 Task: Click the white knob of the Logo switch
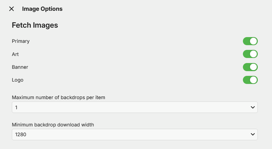coord(254,80)
